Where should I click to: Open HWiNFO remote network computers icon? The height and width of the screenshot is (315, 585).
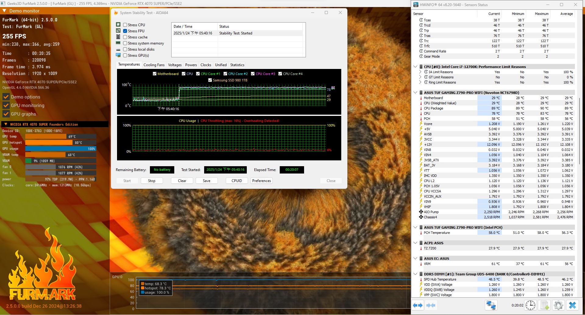pyautogui.click(x=491, y=305)
